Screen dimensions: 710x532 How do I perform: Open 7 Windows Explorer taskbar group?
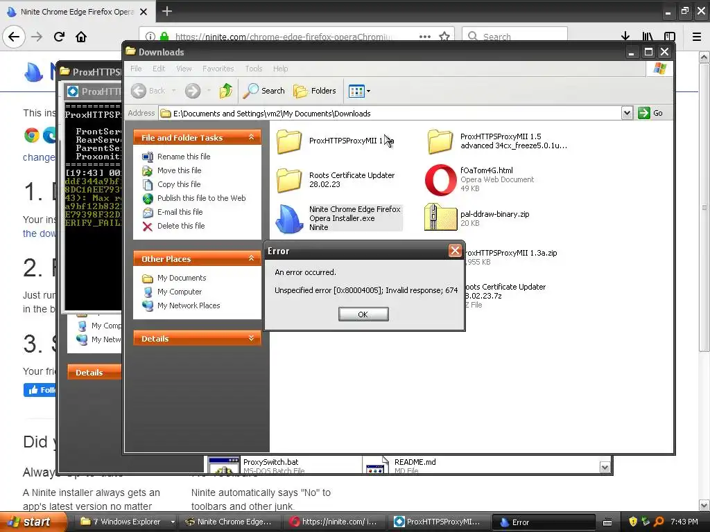pyautogui.click(x=127, y=522)
